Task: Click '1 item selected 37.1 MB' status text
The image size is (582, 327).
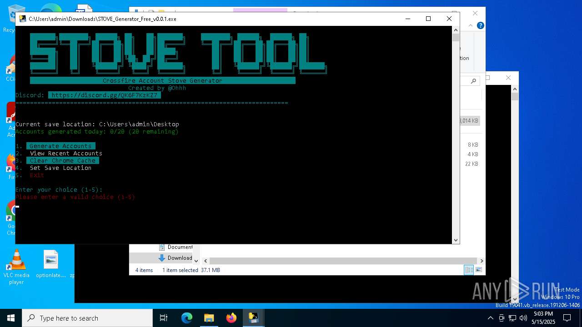Action: pos(191,270)
